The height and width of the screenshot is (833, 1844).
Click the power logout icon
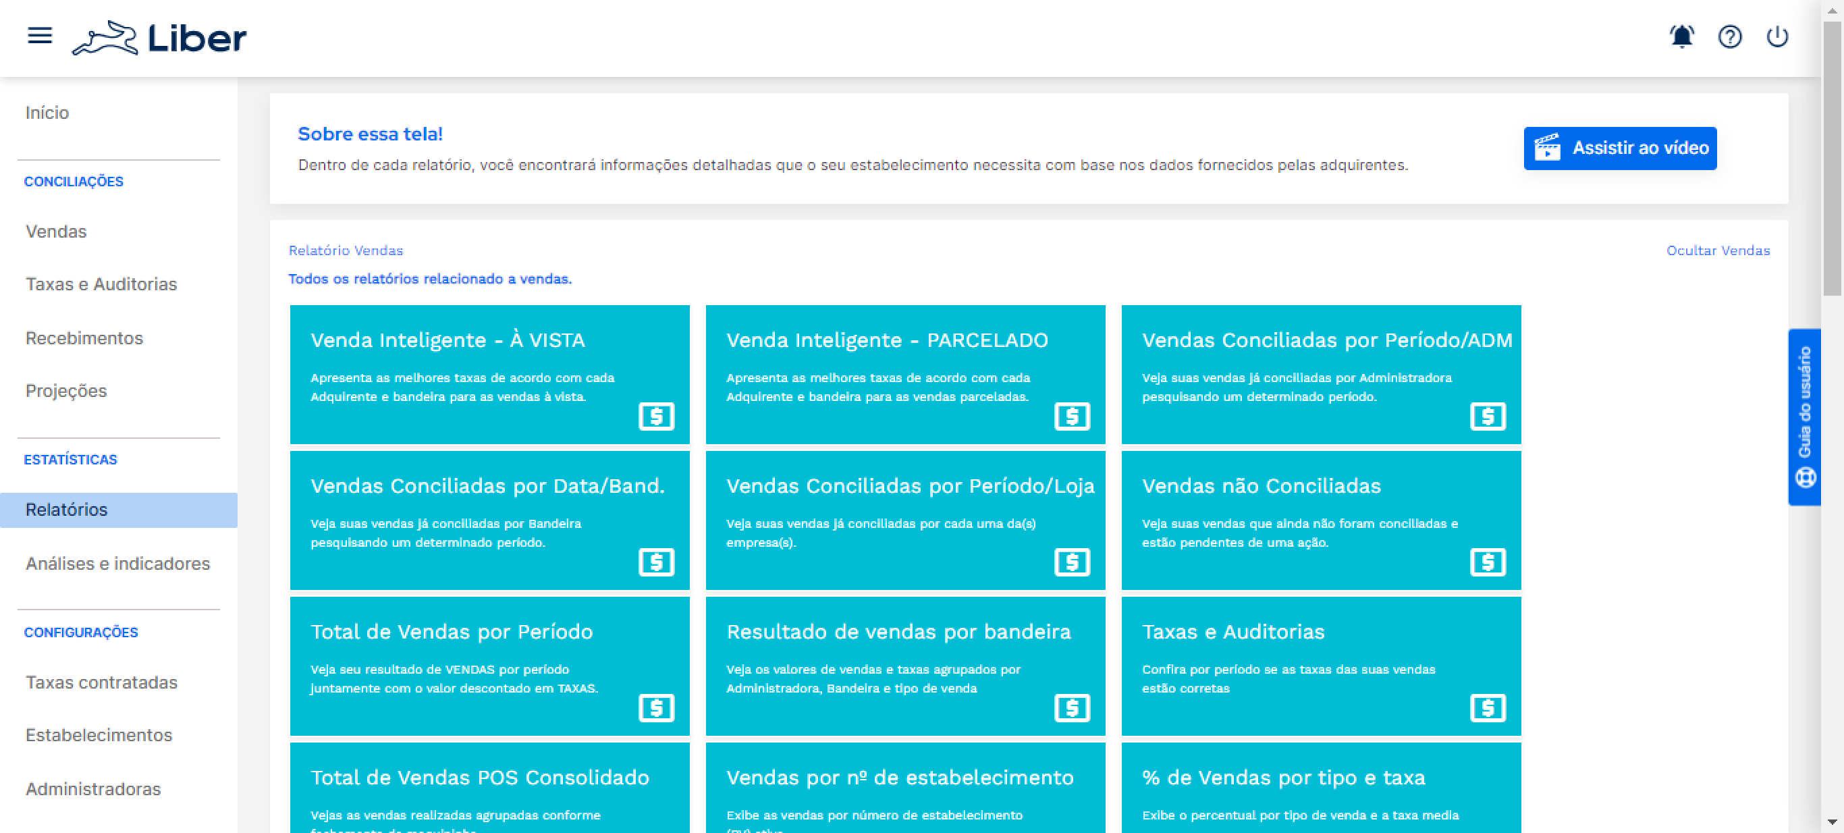pyautogui.click(x=1777, y=36)
